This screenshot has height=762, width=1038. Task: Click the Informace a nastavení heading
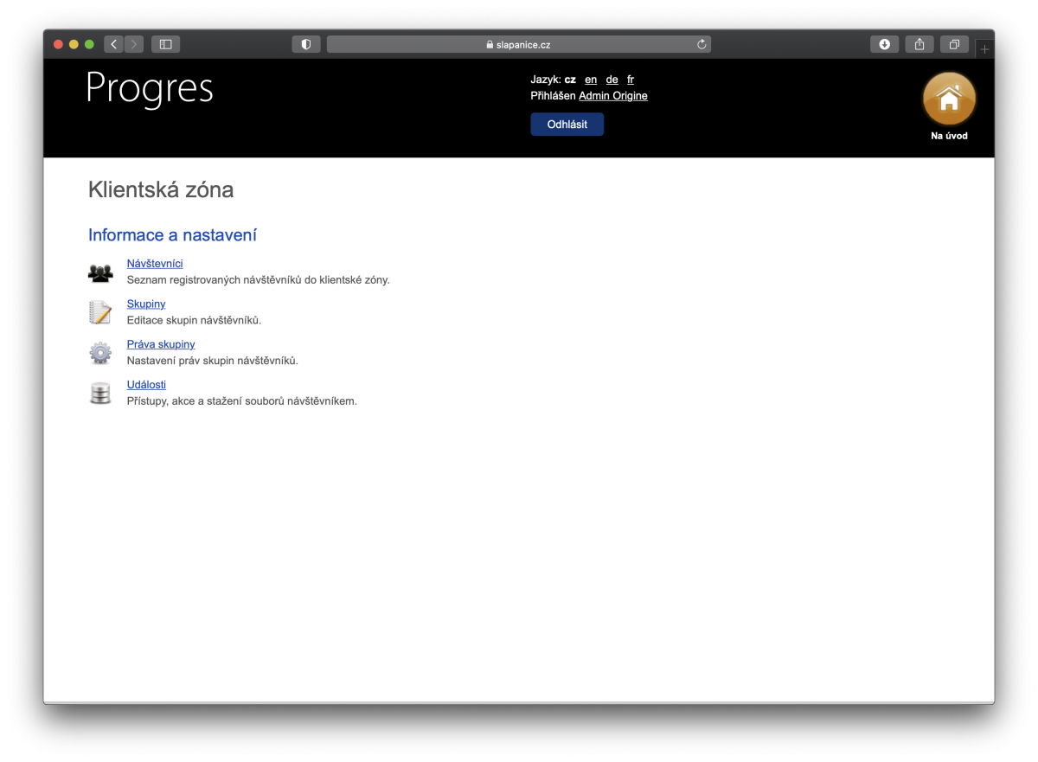click(172, 234)
